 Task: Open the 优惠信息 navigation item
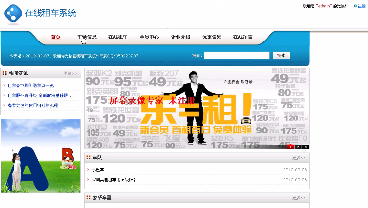(212, 37)
